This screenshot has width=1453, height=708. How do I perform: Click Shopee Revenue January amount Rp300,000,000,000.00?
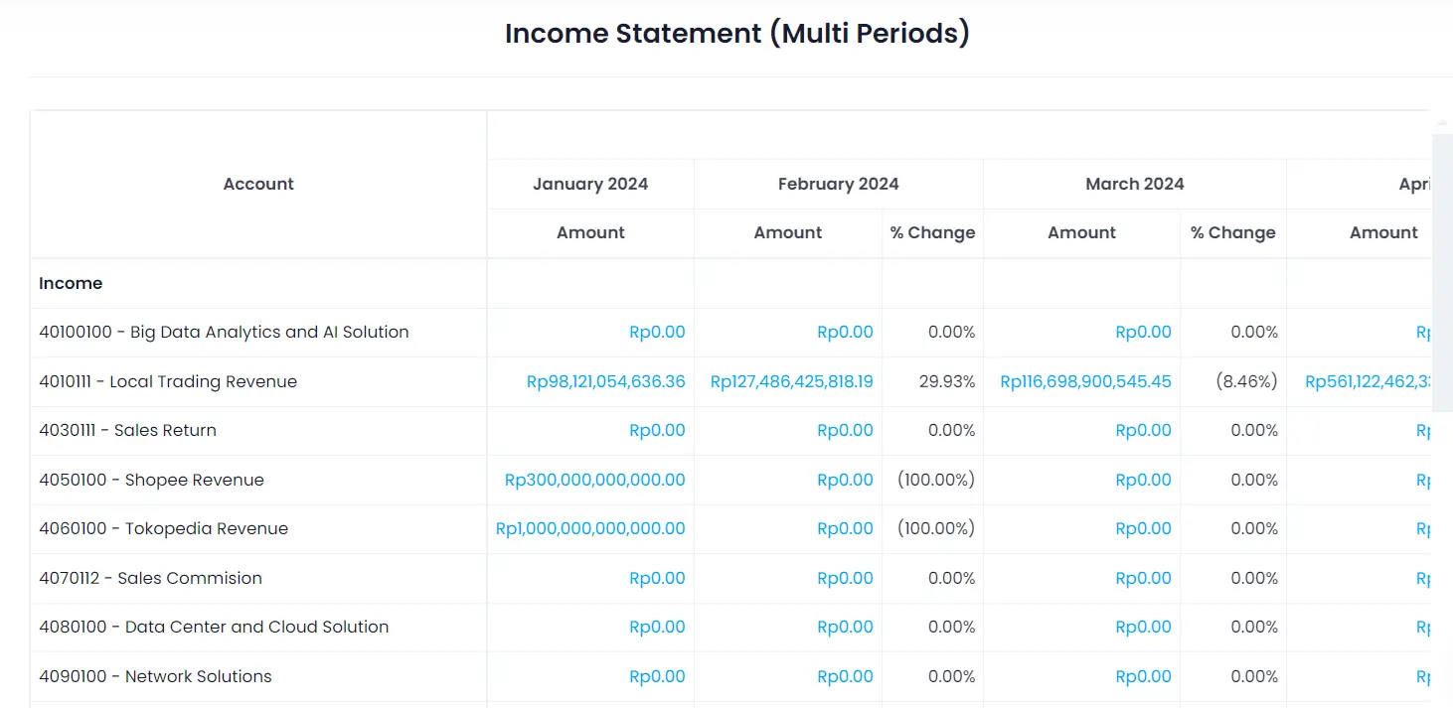tap(594, 480)
